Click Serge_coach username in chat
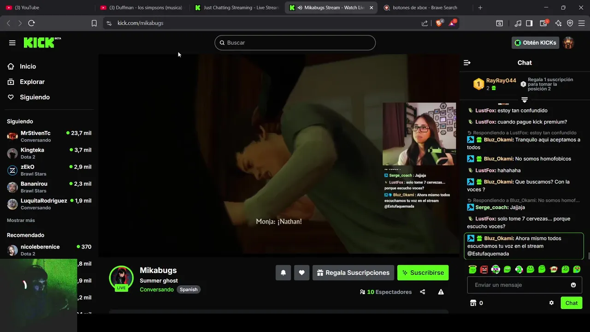 [492, 207]
